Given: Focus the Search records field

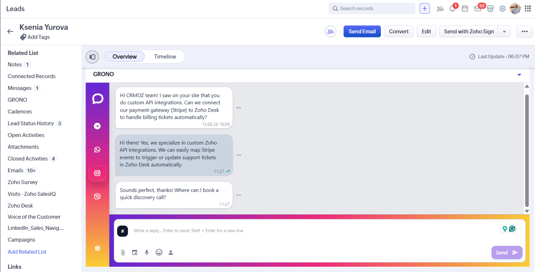Looking at the screenshot, I should pos(372,9).
